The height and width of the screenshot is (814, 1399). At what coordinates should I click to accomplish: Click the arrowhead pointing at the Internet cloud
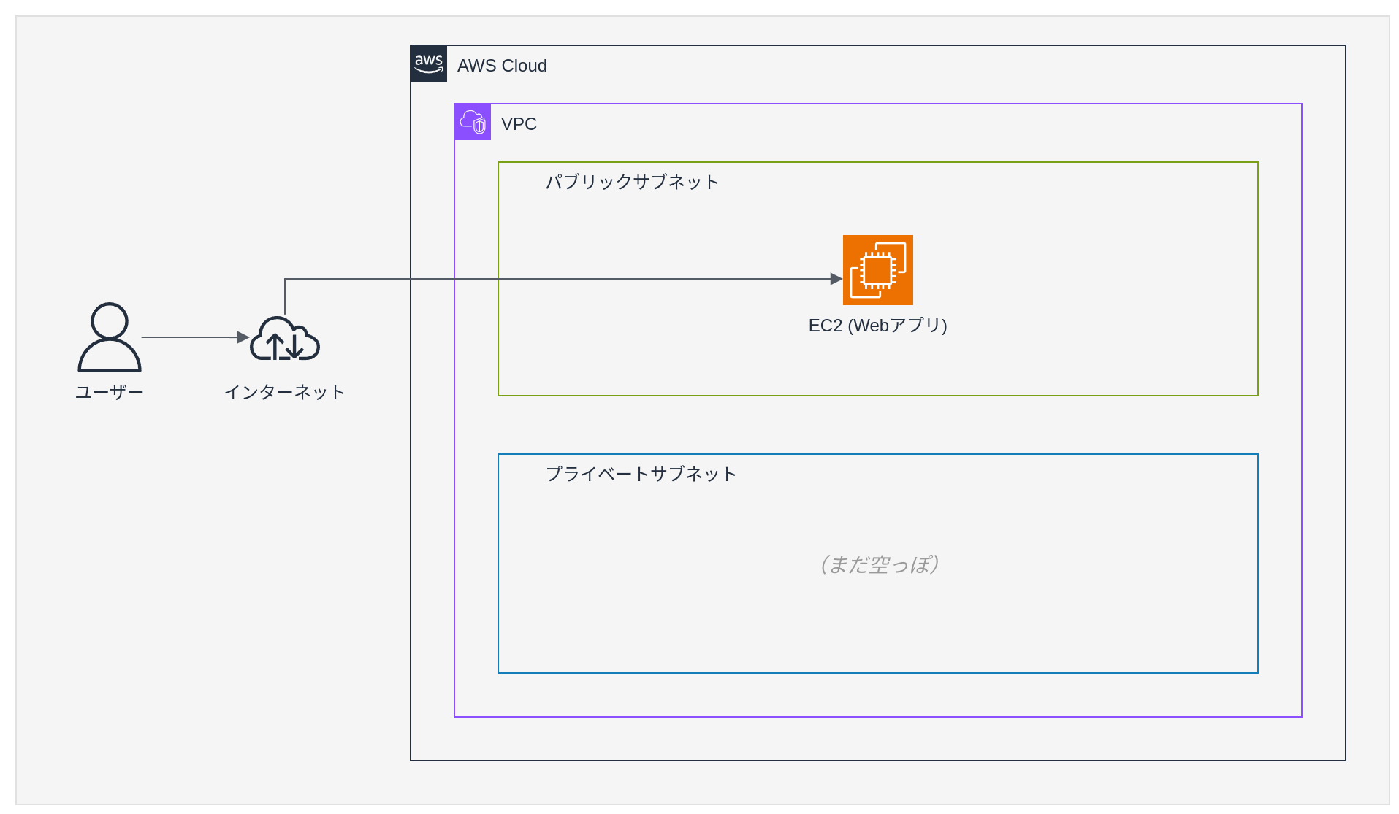click(x=243, y=337)
